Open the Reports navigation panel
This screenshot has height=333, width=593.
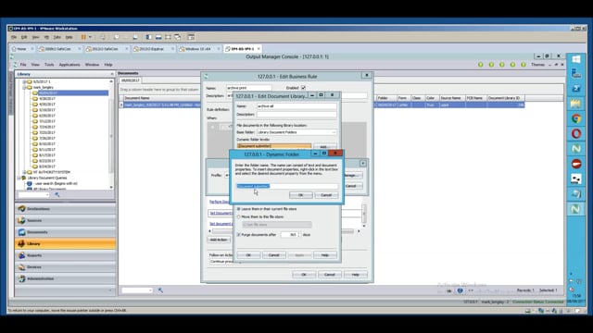pos(65,255)
